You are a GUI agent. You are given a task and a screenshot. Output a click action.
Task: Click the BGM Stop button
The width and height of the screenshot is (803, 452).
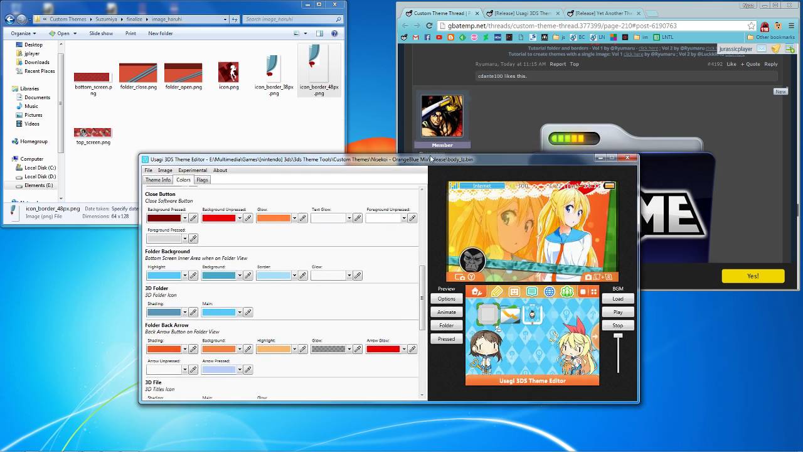tap(618, 325)
